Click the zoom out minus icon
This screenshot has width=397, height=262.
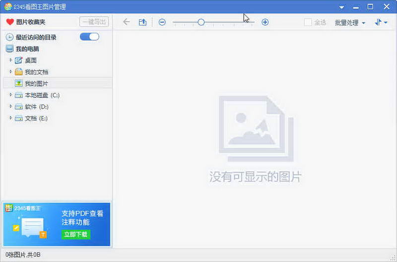click(162, 22)
